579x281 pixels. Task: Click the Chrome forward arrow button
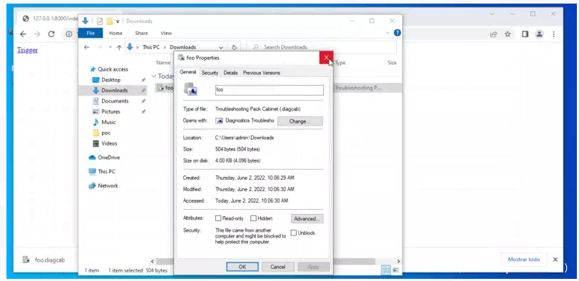(x=37, y=34)
